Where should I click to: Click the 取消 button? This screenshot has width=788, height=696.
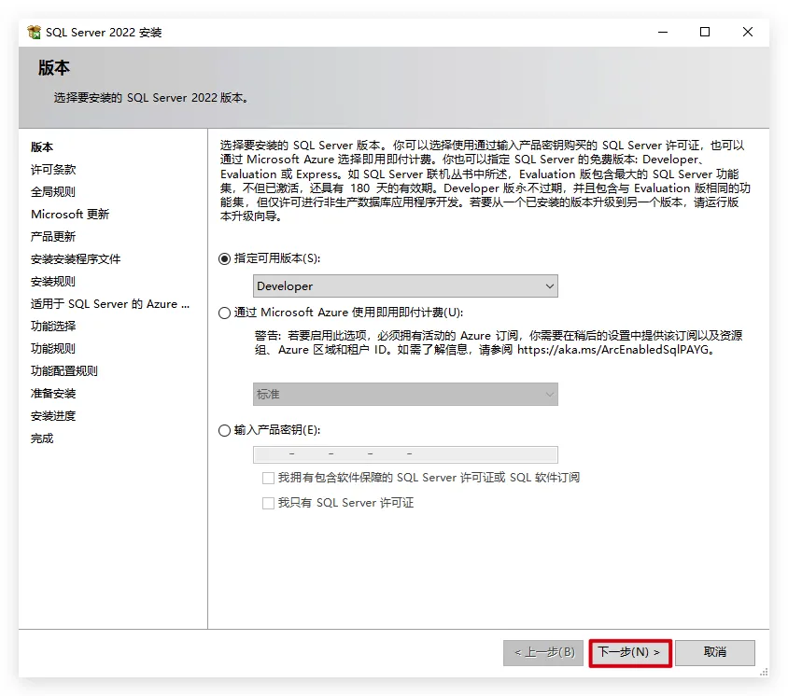(x=714, y=652)
